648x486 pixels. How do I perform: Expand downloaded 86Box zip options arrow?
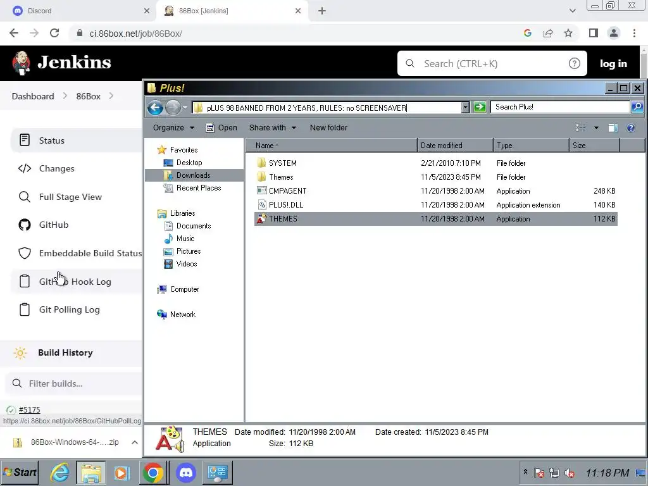(x=134, y=442)
